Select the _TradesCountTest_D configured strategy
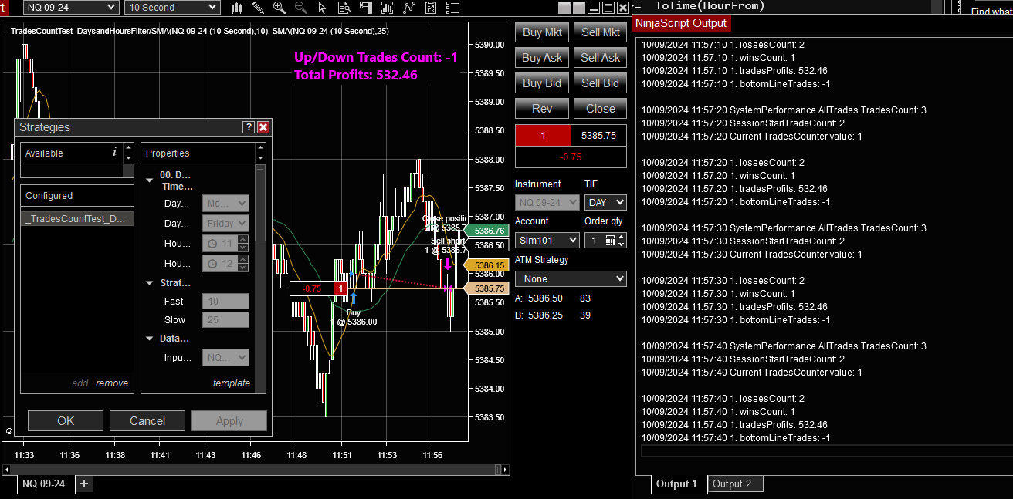The width and height of the screenshot is (1013, 499). tap(76, 218)
